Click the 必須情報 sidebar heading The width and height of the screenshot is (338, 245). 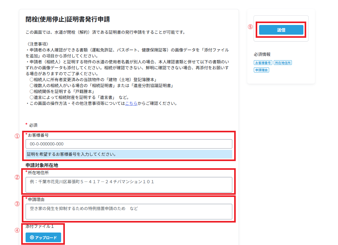[262, 54]
